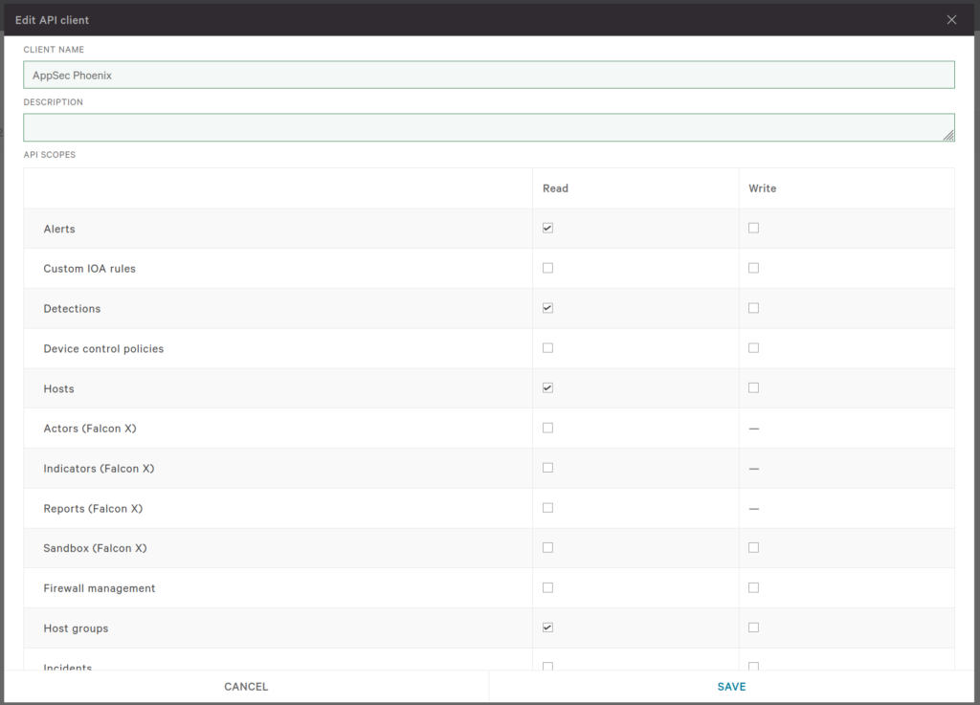Select the Device control policies label

point(103,348)
